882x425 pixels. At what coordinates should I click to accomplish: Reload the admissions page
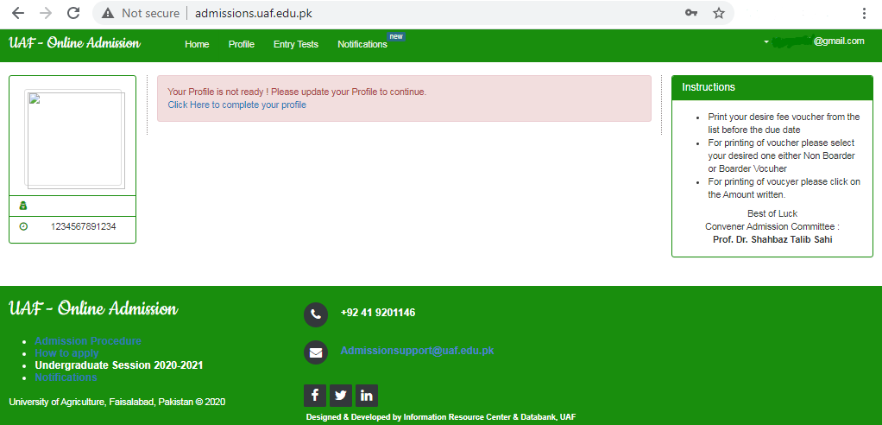(73, 13)
